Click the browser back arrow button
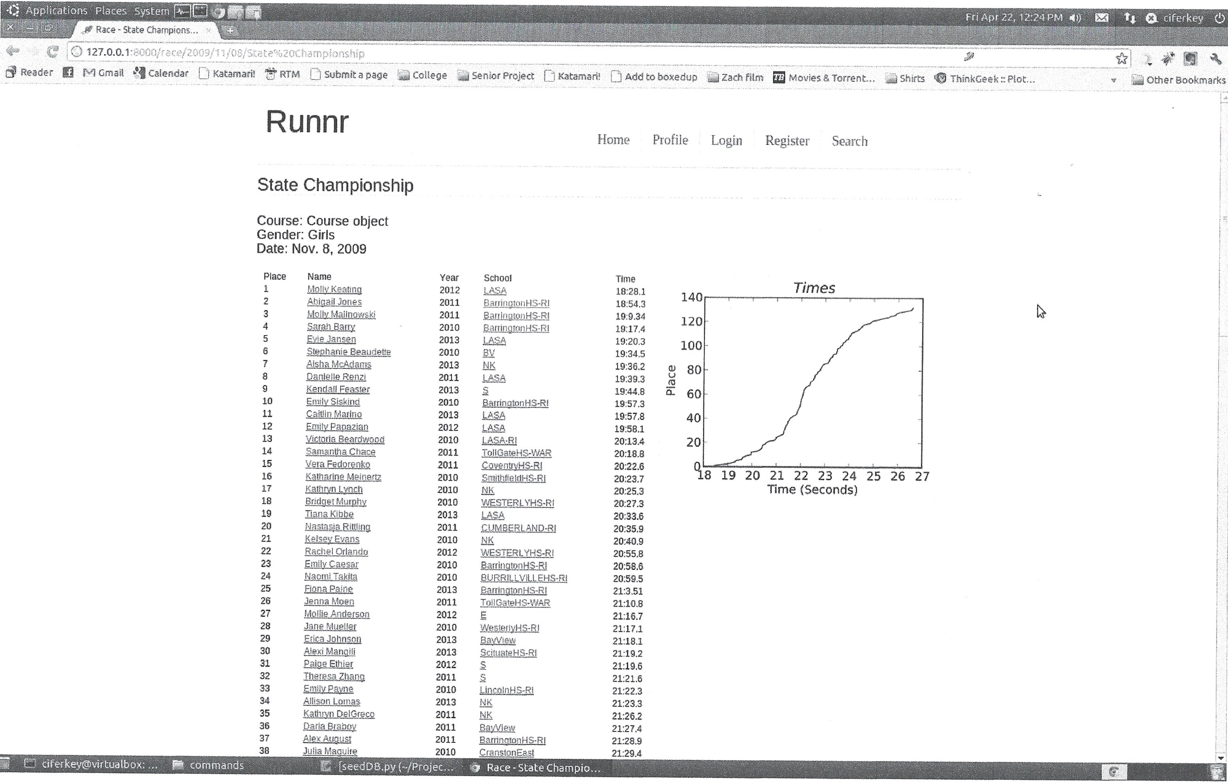Image resolution: width=1228 pixels, height=784 pixels. 12,52
